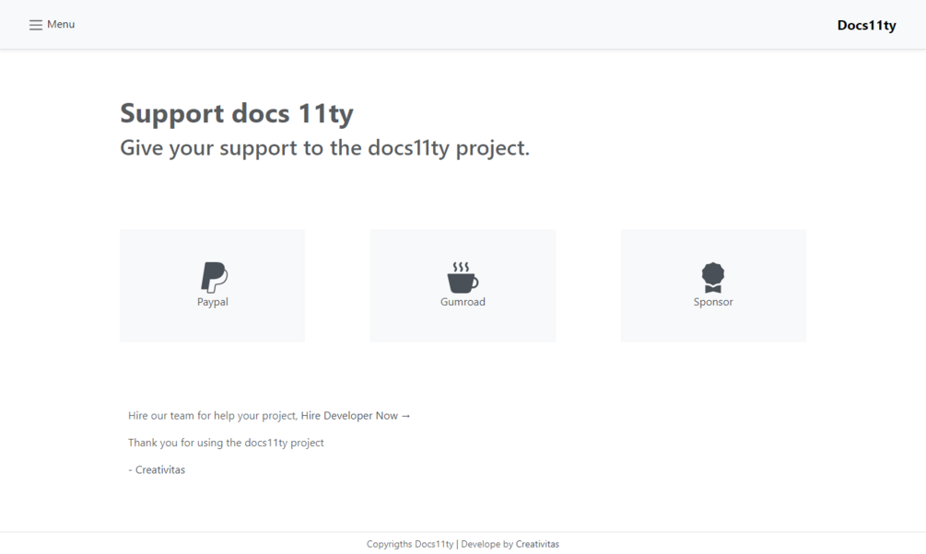Click the Paypal logo icon

coord(213,277)
